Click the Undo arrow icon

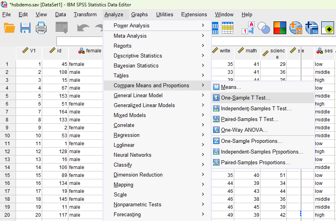point(84,28)
